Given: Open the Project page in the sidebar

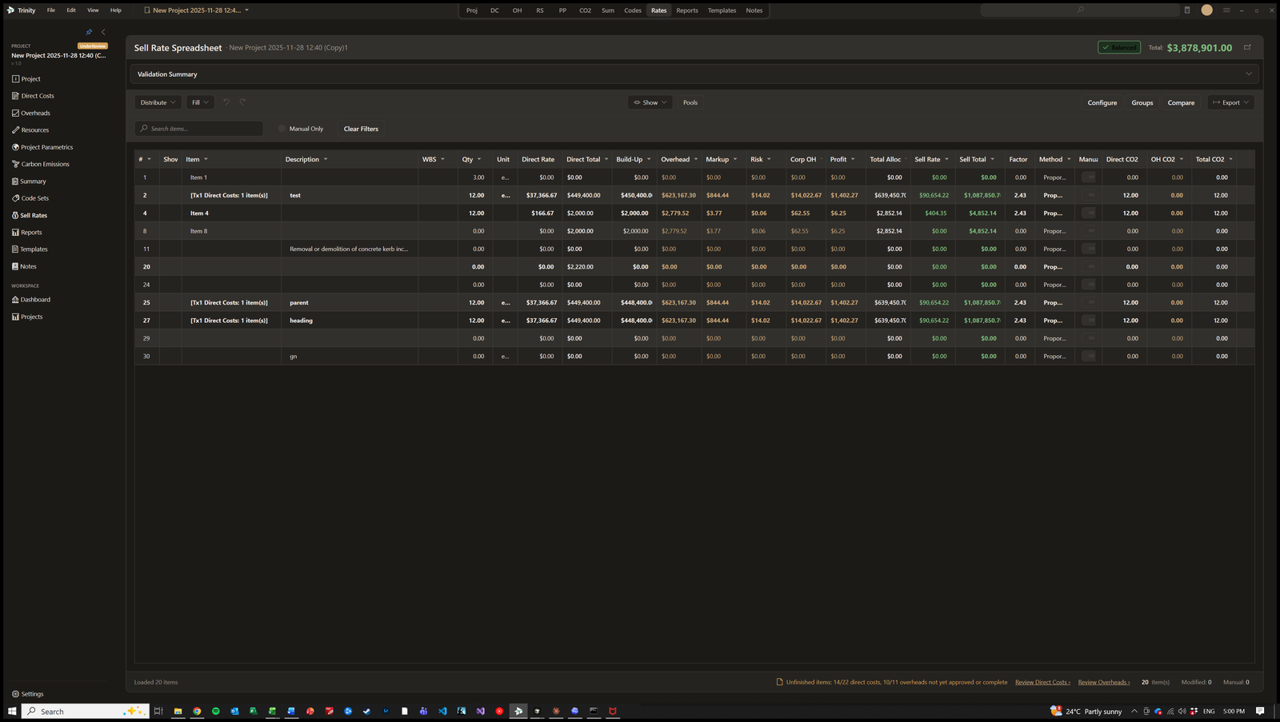Looking at the screenshot, I should click(x=26, y=79).
